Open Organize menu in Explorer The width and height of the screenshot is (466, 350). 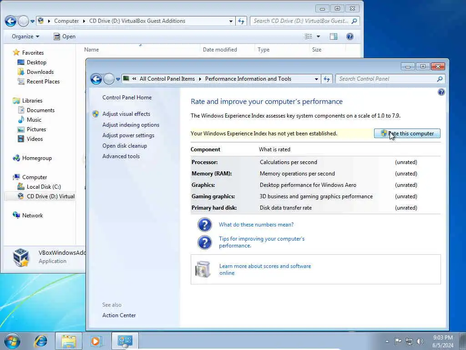point(25,36)
